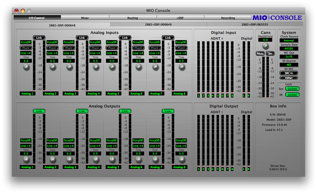Adjust the Analog Output 8 trim knob

181,160
